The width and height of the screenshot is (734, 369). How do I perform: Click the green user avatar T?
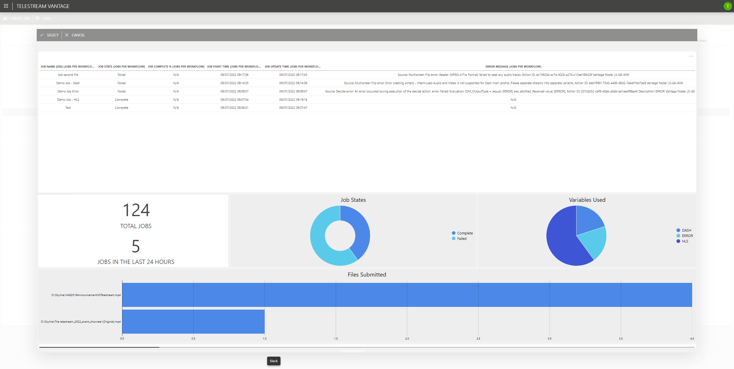tap(727, 6)
